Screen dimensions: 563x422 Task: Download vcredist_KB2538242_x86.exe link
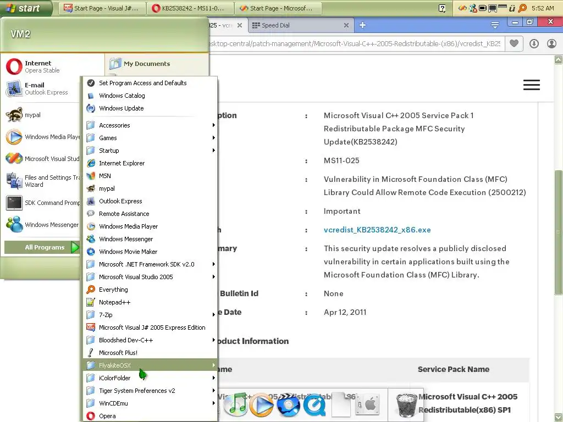(377, 230)
